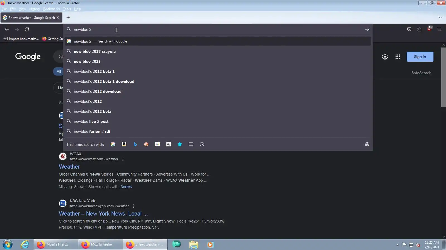Open Google quick settings gear icon
The image size is (446, 250).
pos(385,57)
